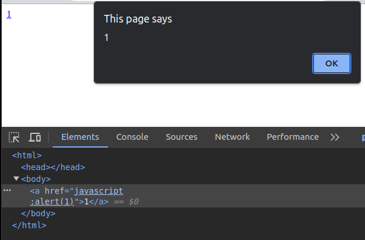Click the $0 reference in the DOM tree
This screenshot has height=240, width=365.
click(134, 201)
